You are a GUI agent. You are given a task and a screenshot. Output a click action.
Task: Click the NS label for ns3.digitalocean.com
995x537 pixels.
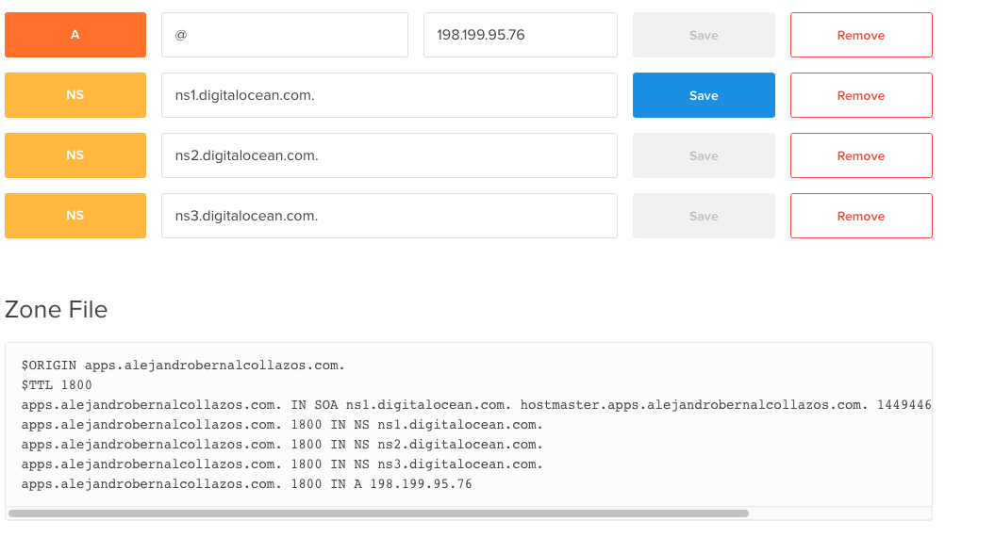click(x=75, y=216)
